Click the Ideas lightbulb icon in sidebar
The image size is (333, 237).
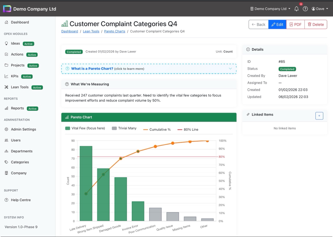coord(7,43)
